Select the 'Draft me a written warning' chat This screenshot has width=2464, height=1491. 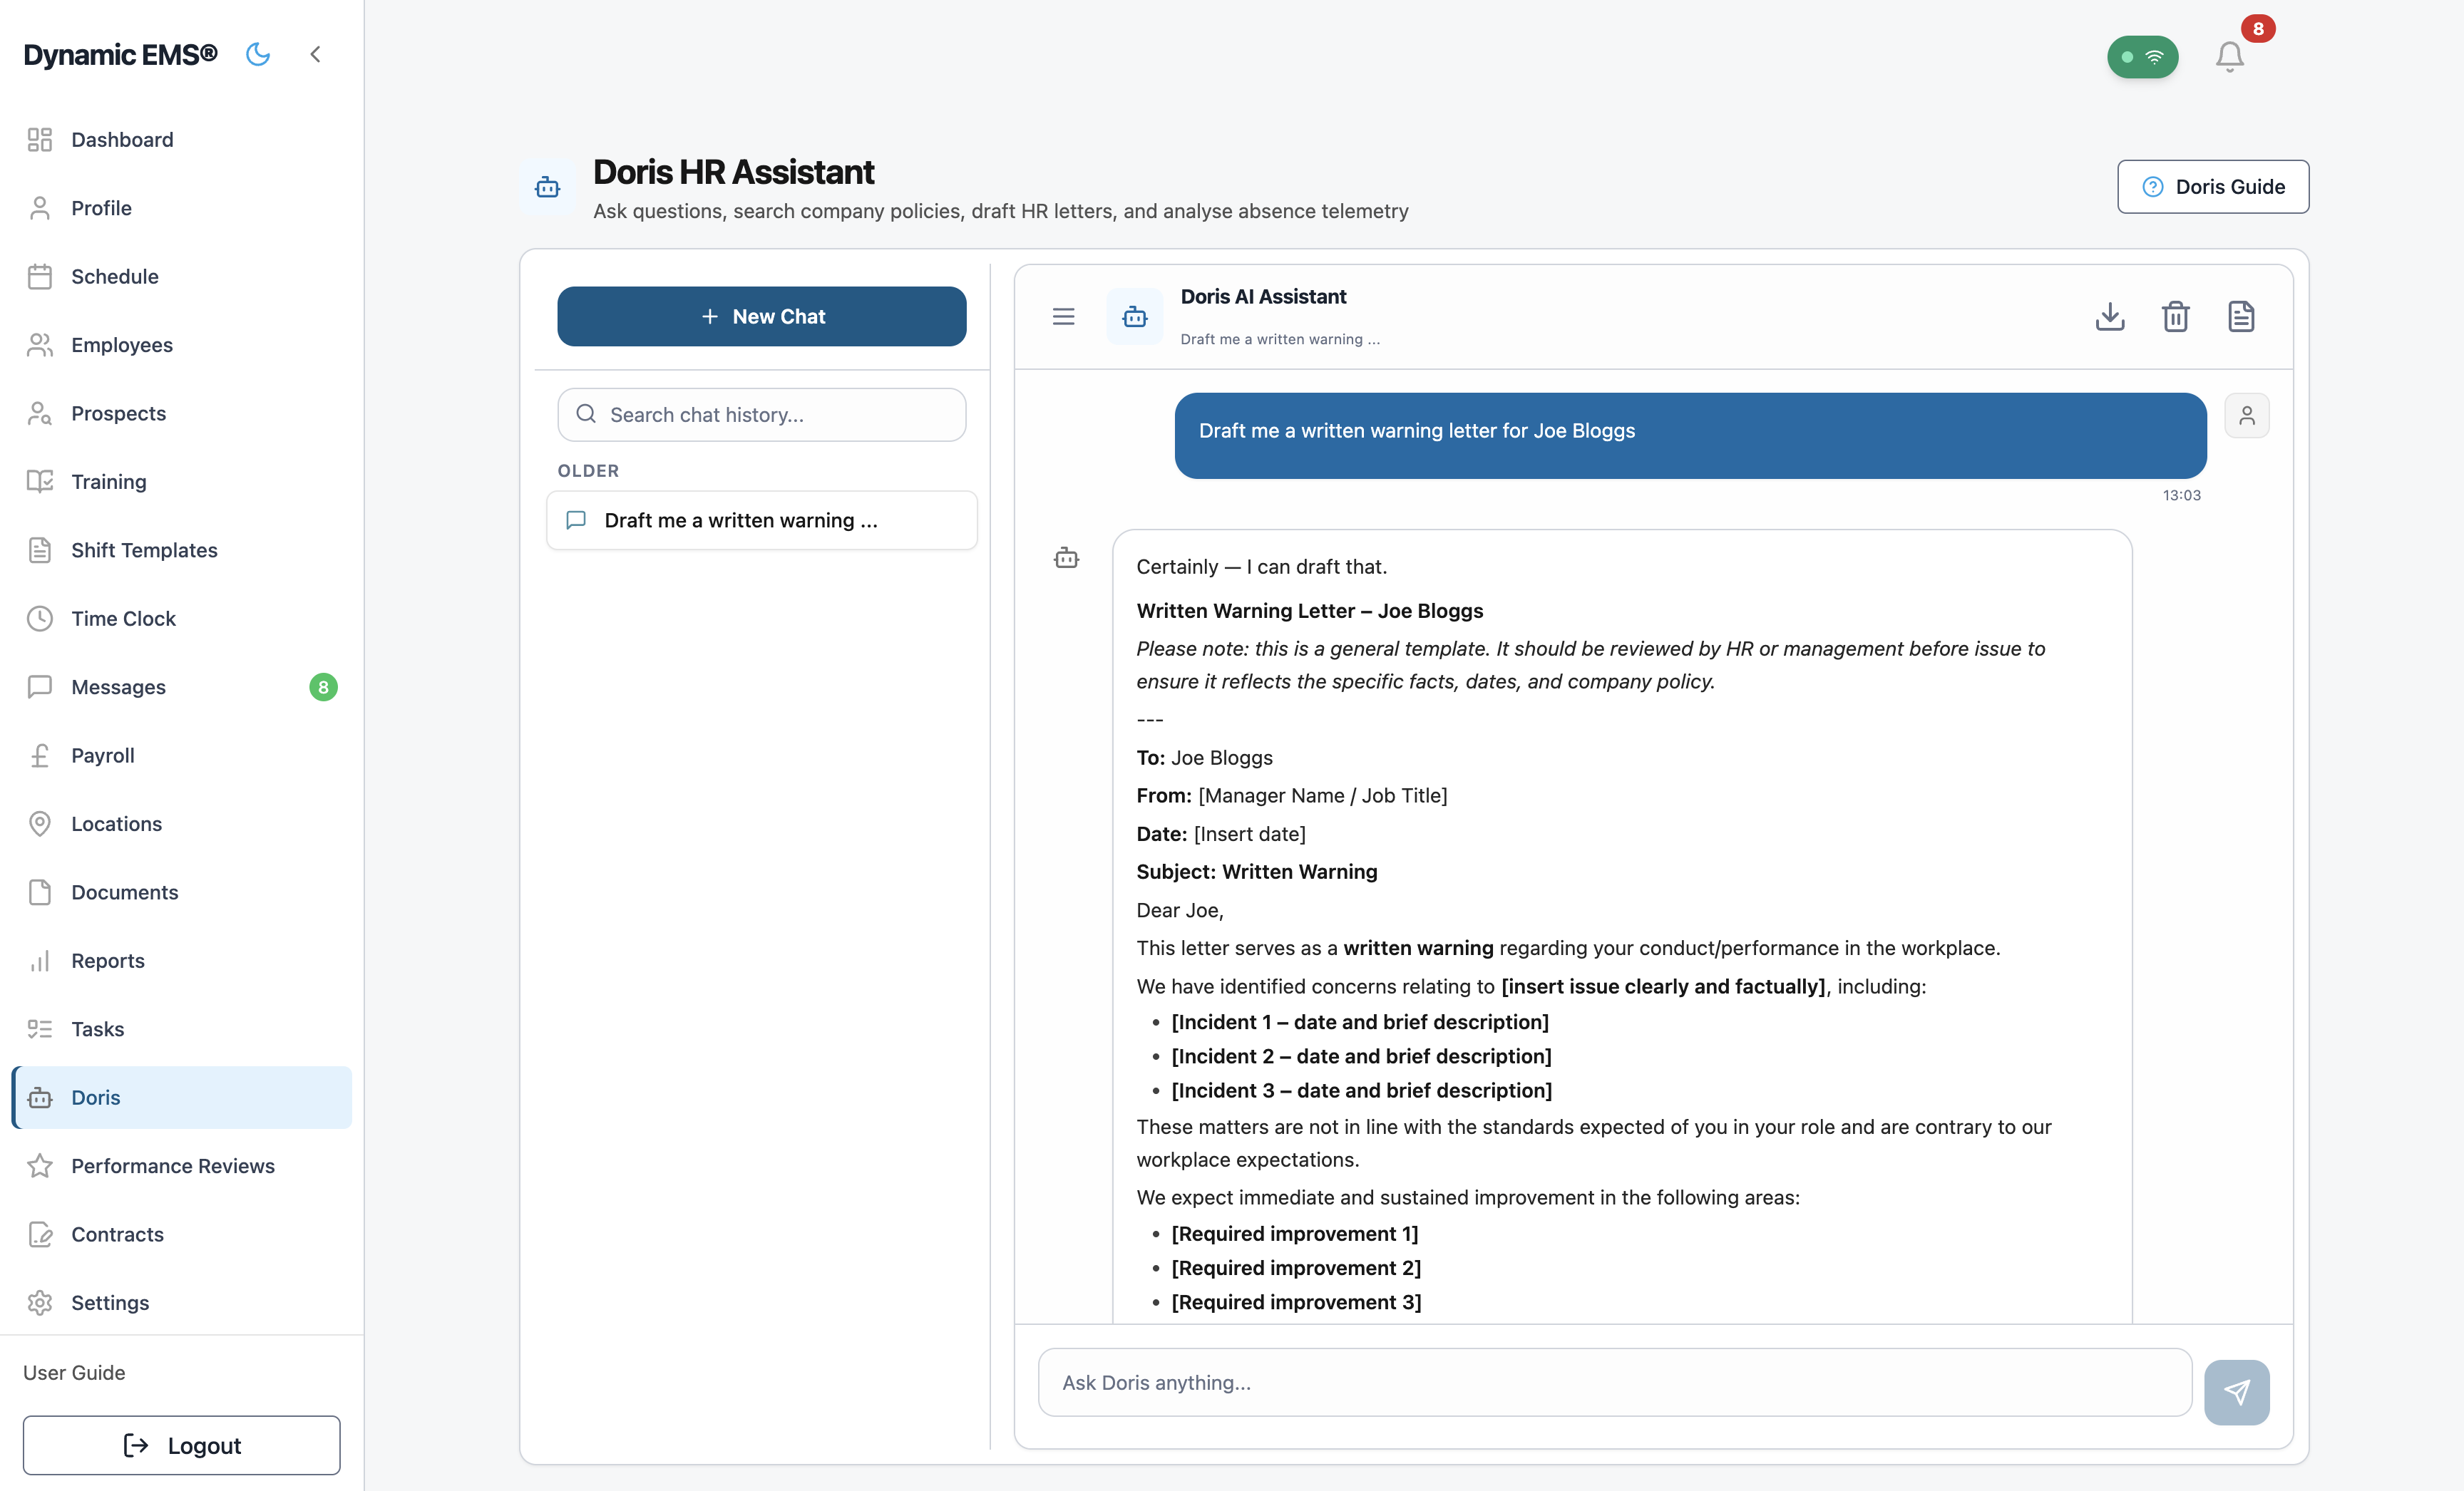pyautogui.click(x=761, y=520)
